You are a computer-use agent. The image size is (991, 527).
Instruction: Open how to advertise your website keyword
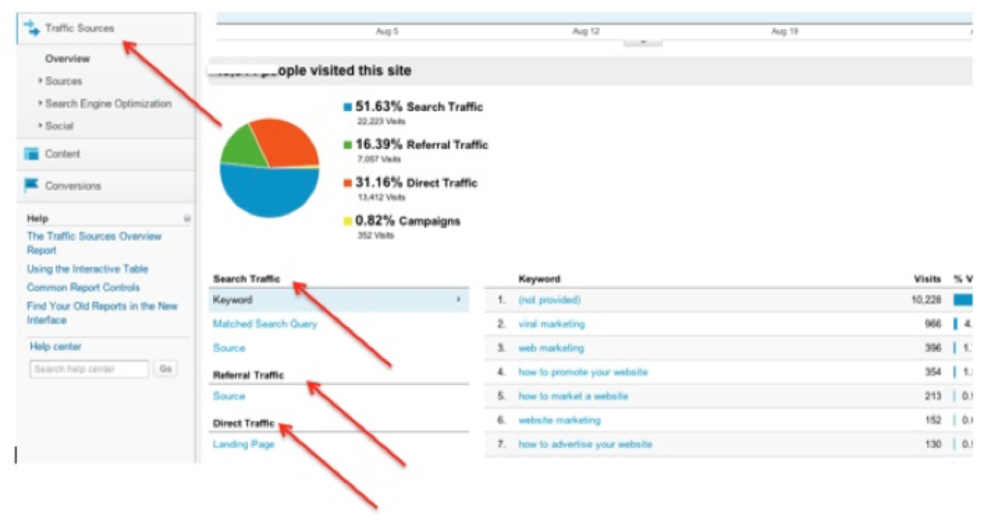[586, 444]
